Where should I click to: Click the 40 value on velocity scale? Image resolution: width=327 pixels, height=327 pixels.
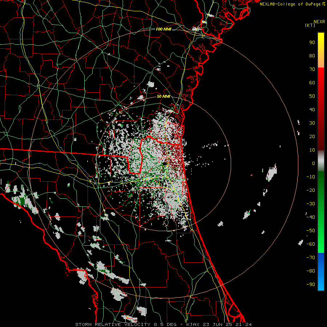pyautogui.click(x=312, y=110)
